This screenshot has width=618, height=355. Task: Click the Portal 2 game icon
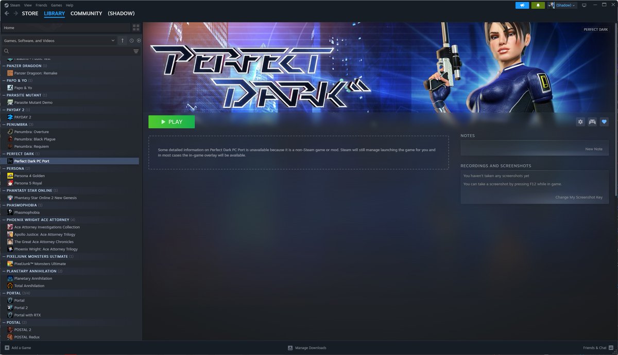(x=10, y=308)
